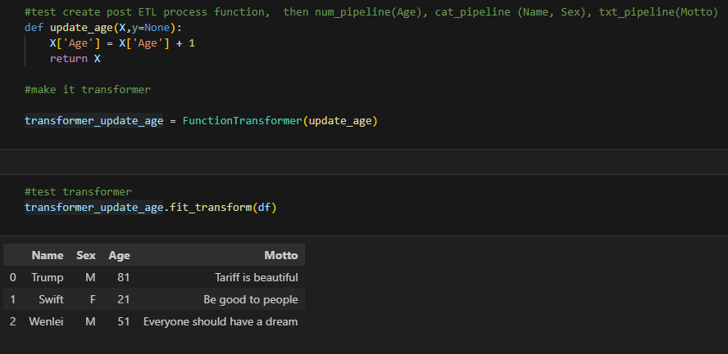This screenshot has width=728, height=354.
Task: Select the Trump name cell
Action: [48, 277]
